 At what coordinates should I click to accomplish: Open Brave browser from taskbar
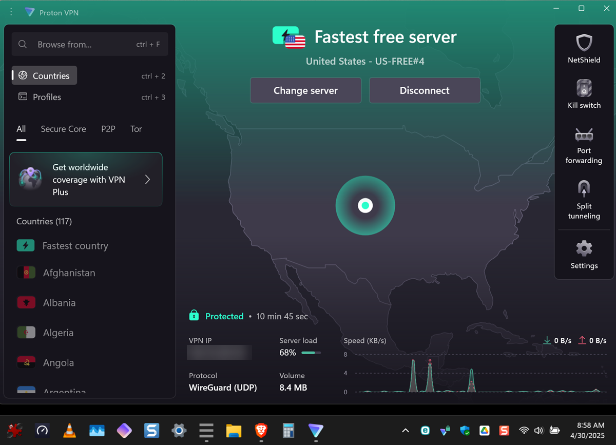coord(261,431)
